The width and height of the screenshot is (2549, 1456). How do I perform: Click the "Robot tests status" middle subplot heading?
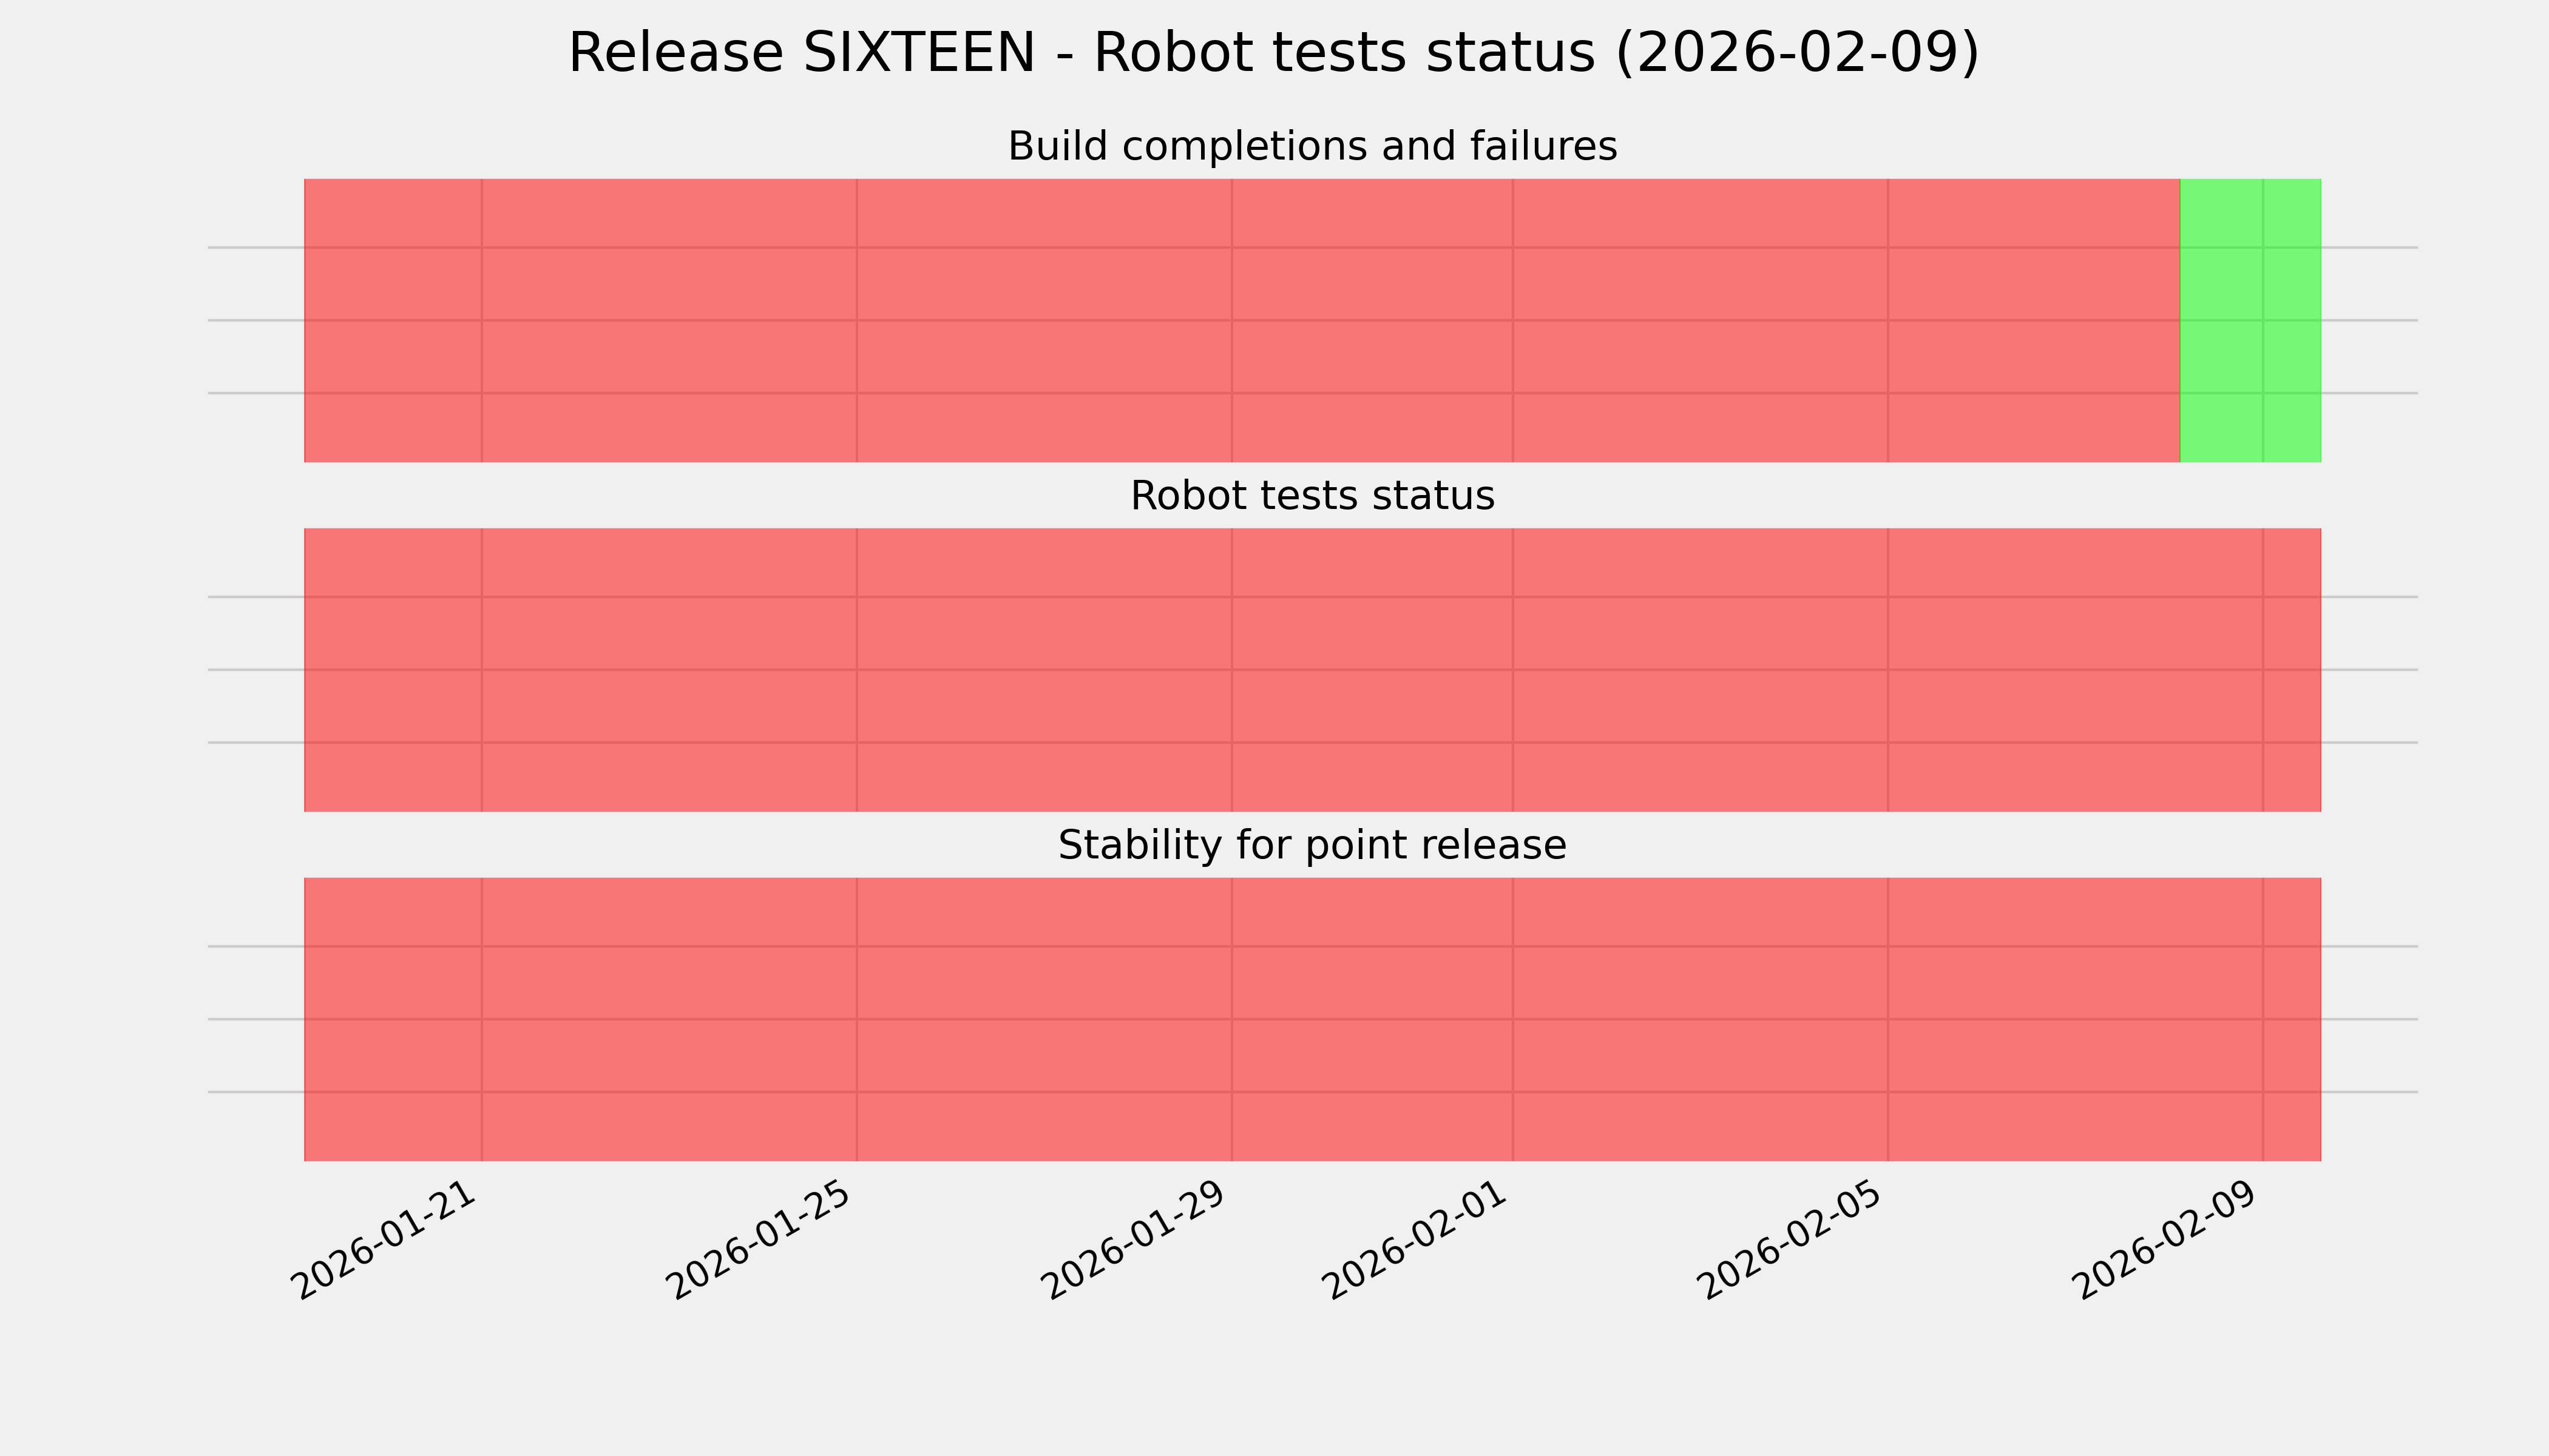[1312, 496]
